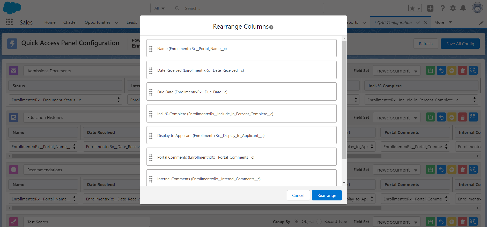Click the info icon beside Rearrange Columns
Image resolution: width=487 pixels, height=227 pixels.
pos(271,27)
